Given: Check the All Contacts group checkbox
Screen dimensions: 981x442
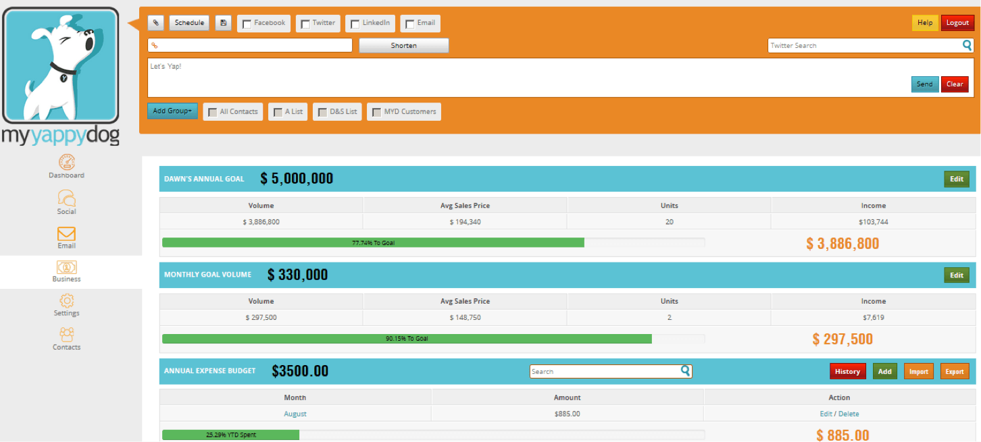Looking at the screenshot, I should (213, 112).
